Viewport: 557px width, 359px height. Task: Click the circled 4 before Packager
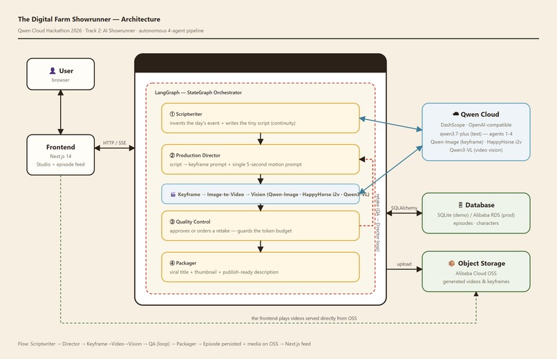click(172, 263)
